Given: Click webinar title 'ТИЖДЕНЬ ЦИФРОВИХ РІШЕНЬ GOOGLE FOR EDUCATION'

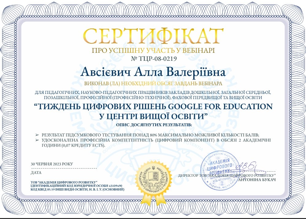Looking at the screenshot, I should point(153,106).
